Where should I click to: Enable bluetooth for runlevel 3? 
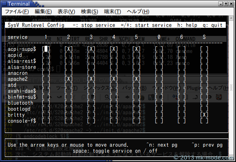(x=91, y=103)
